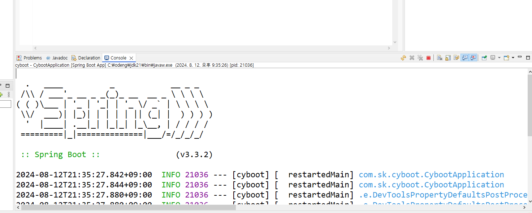Click the Display Selected Console icon
The height and width of the screenshot is (213, 532).
pos(493,58)
